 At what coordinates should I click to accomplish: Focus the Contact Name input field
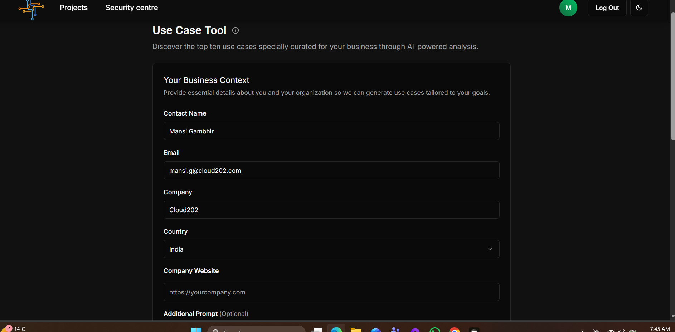[331, 131]
